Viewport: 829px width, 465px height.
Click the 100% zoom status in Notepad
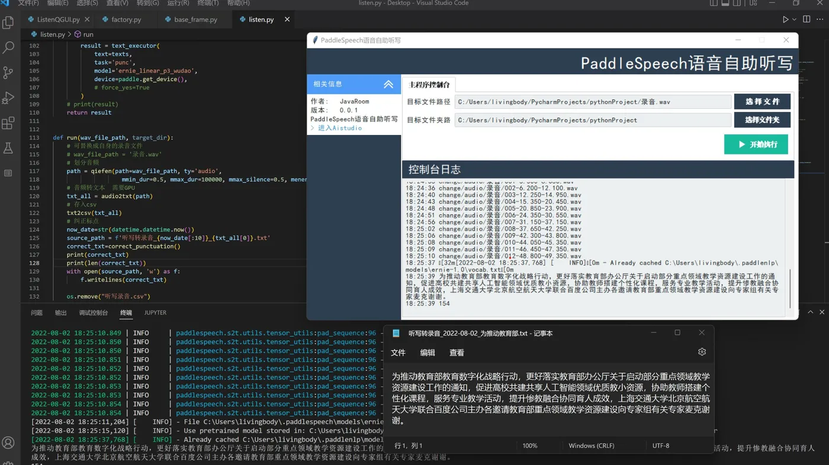click(530, 445)
